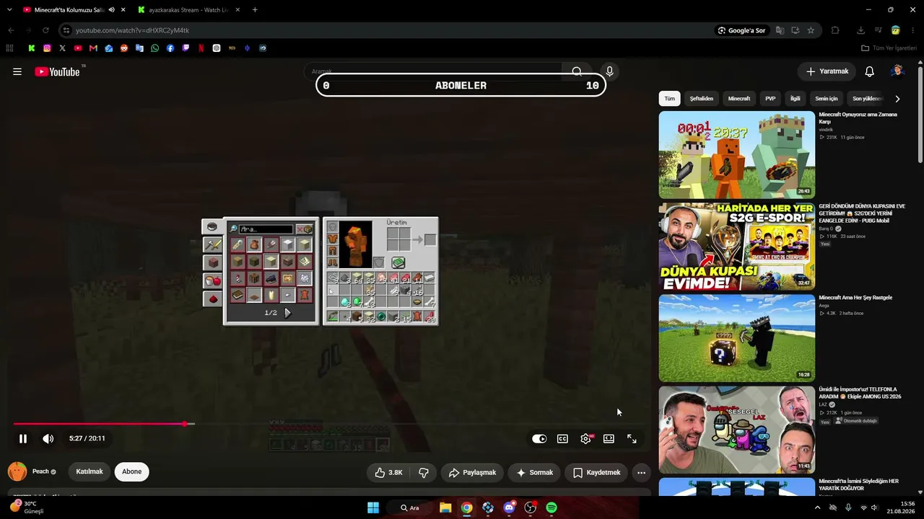Open the Instagram bookmark
Viewport: 924px width, 519px height.
point(47,48)
